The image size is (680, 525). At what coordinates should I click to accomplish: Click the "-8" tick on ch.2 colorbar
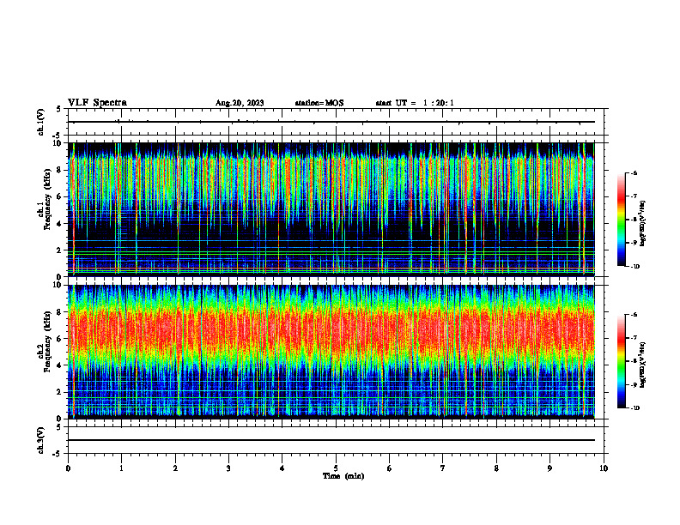tap(634, 361)
